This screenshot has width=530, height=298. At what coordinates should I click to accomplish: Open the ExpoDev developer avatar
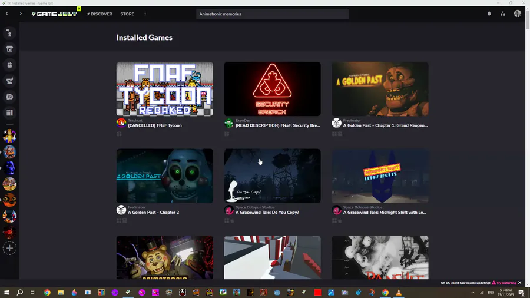tap(229, 122)
